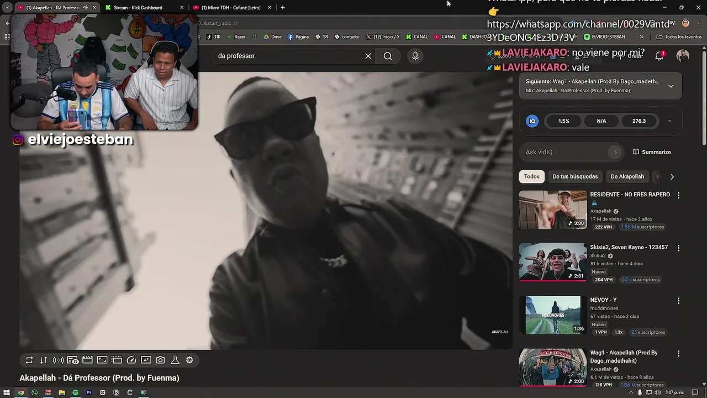
Task: Show more filter chips with the right arrow
Action: (672, 177)
